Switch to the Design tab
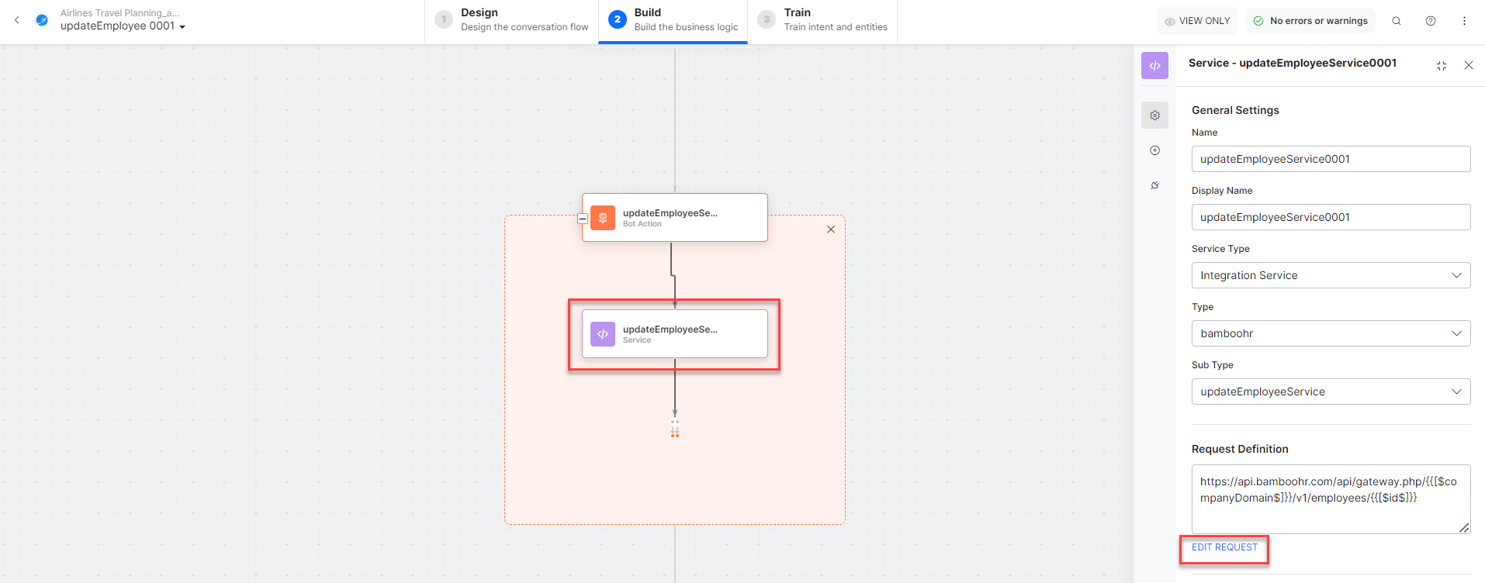The height and width of the screenshot is (583, 1485). click(x=512, y=21)
